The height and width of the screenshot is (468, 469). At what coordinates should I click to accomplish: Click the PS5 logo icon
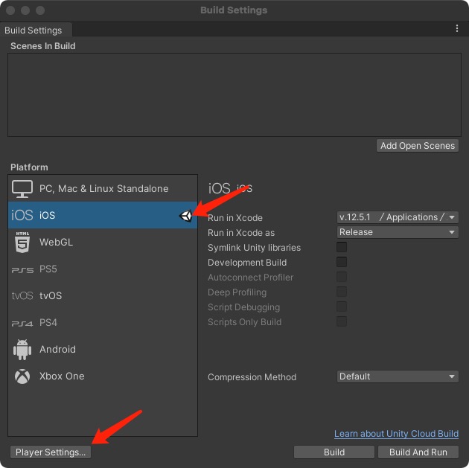pos(22,270)
